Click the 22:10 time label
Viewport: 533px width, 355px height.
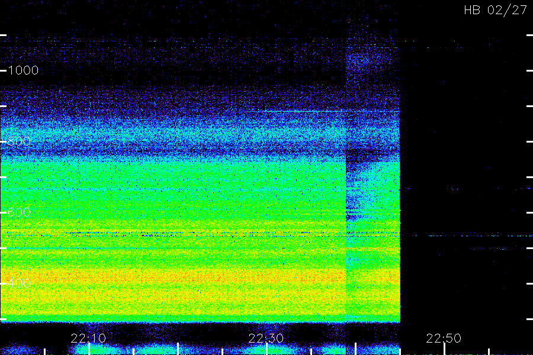[x=88, y=338]
